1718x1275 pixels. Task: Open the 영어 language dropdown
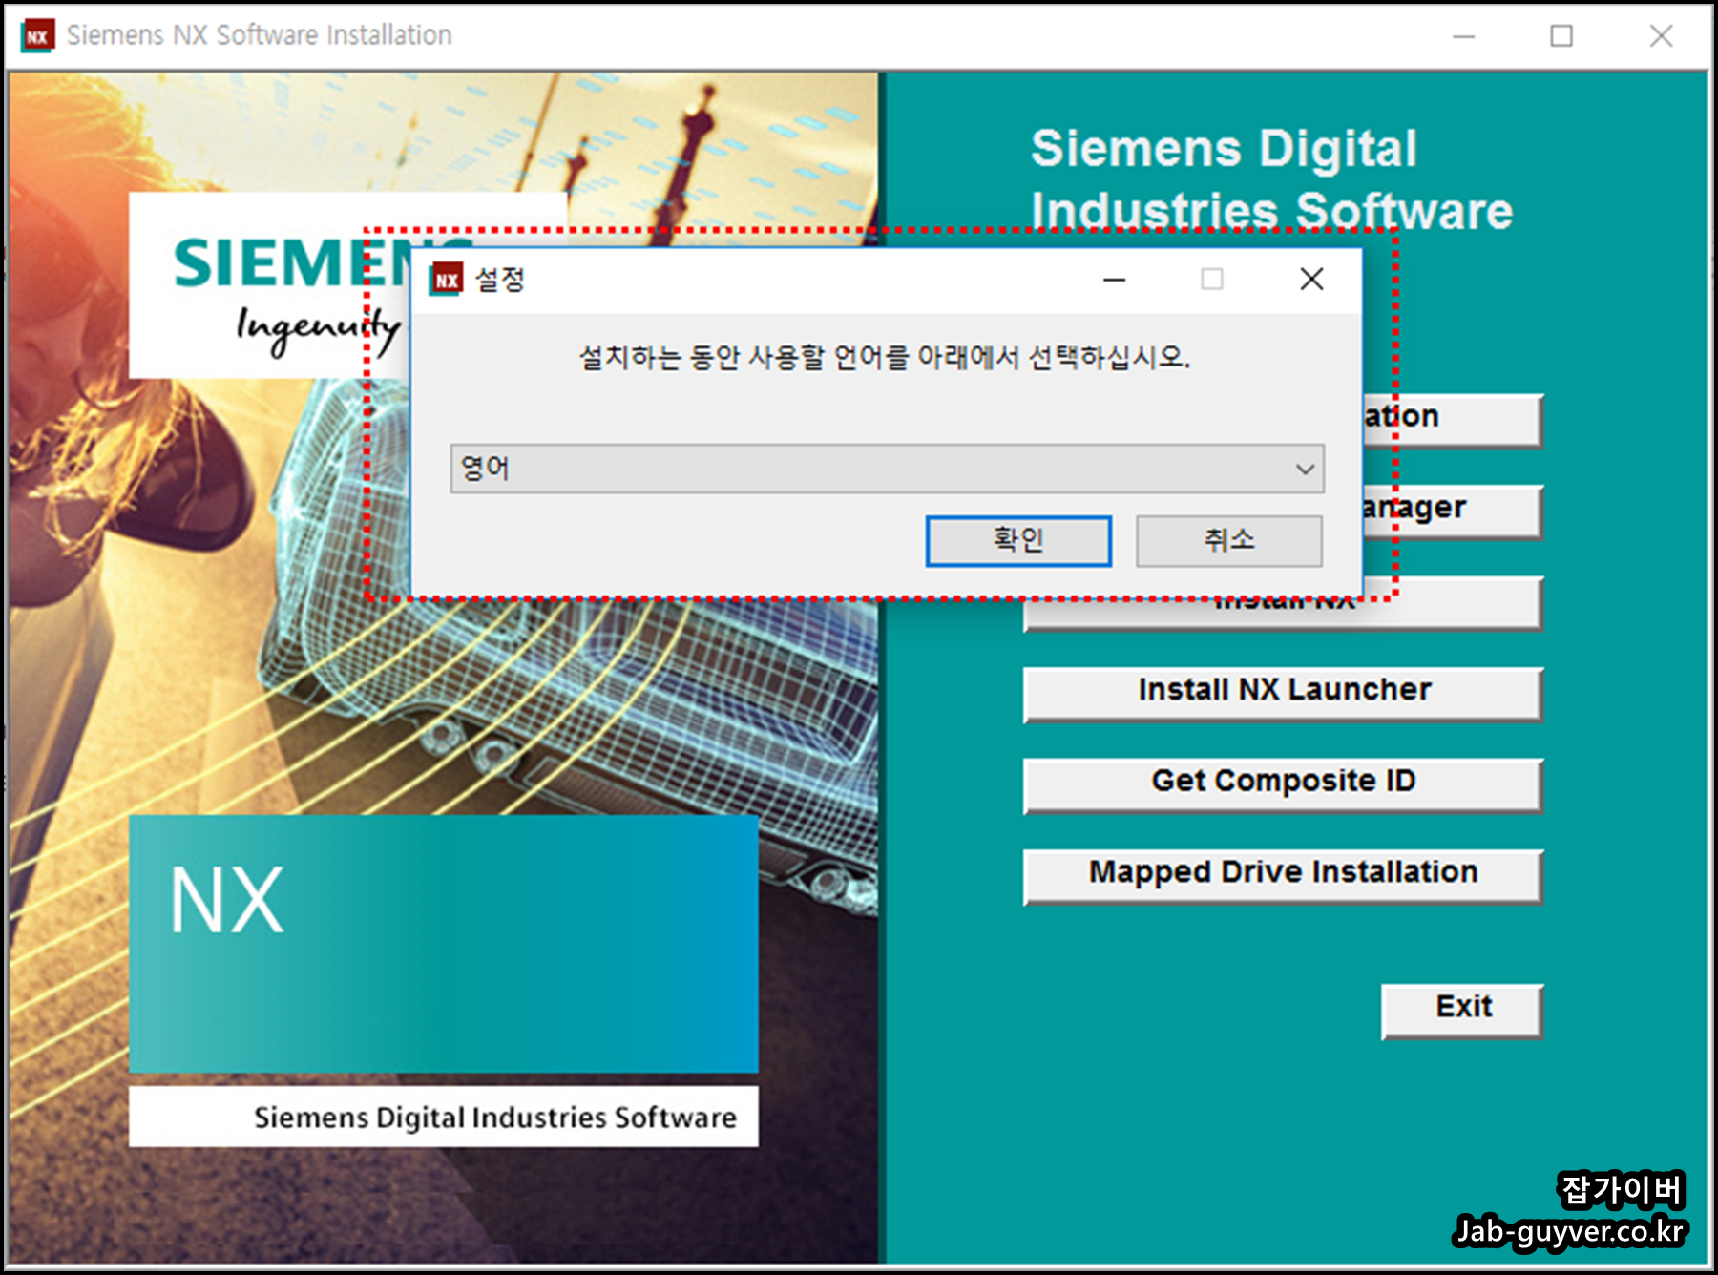[x=887, y=469]
